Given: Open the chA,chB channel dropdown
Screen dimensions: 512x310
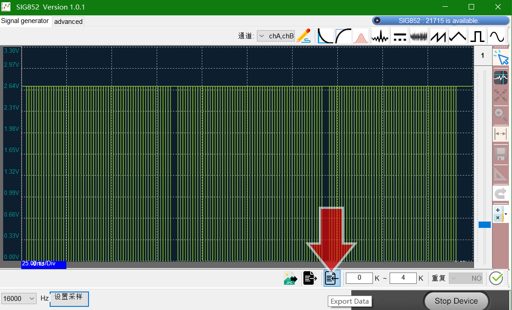Looking at the screenshot, I should click(275, 36).
